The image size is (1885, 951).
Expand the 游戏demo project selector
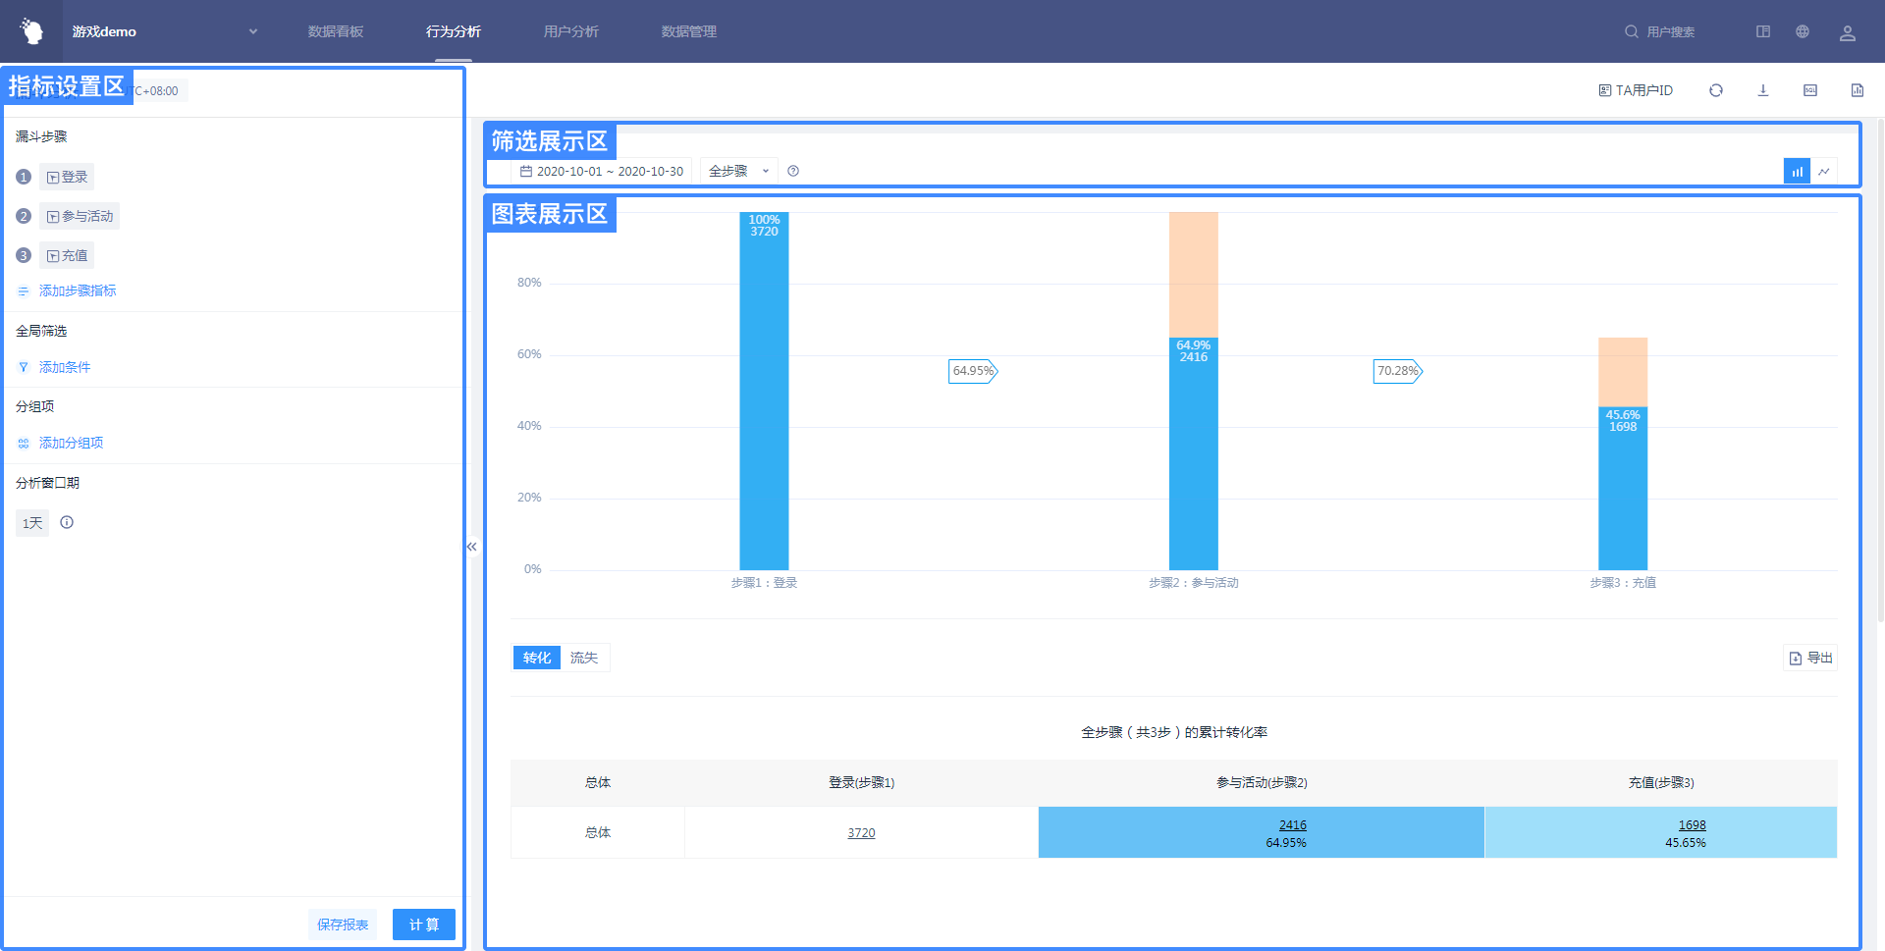coord(252,31)
